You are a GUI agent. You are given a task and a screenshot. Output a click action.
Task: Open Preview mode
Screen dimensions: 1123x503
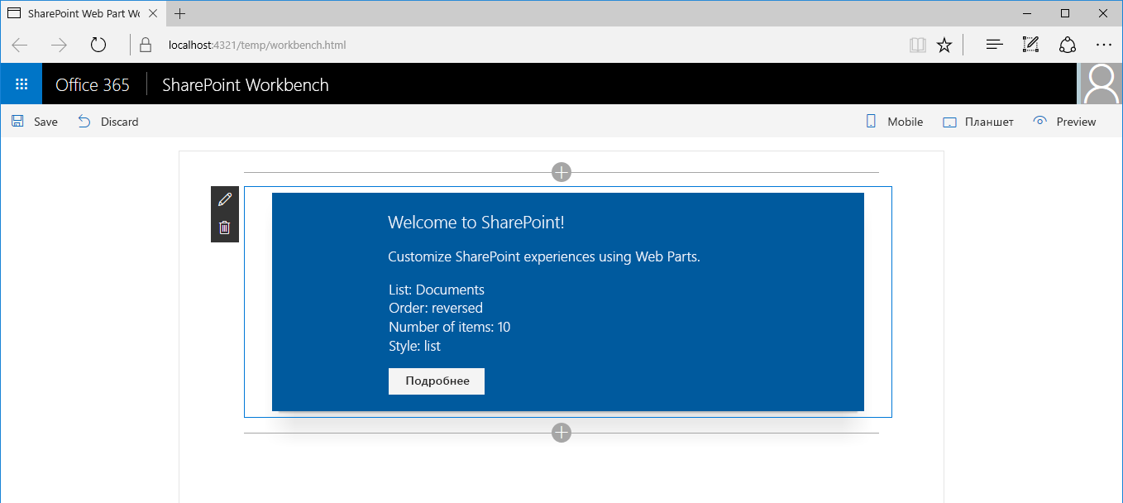click(x=1065, y=122)
